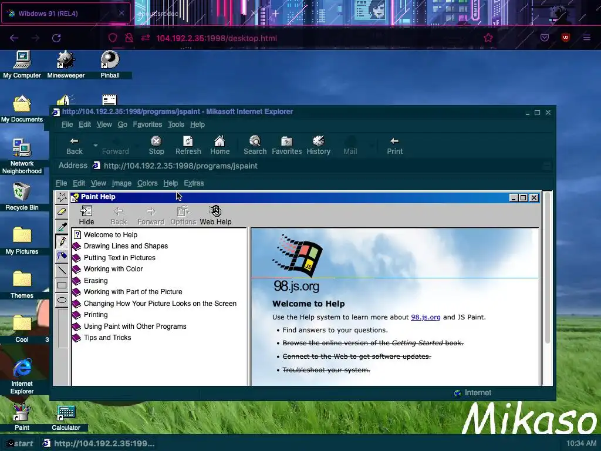The height and width of the screenshot is (451, 601).
Task: Select the Eraser tool in Paint
Action: pos(62,211)
